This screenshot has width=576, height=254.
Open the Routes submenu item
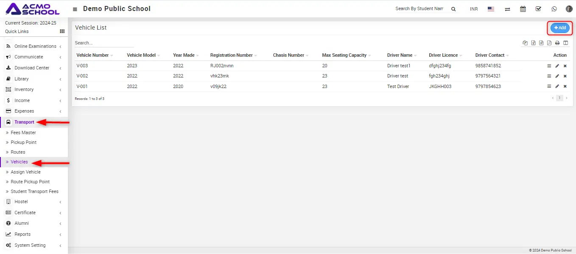click(18, 152)
